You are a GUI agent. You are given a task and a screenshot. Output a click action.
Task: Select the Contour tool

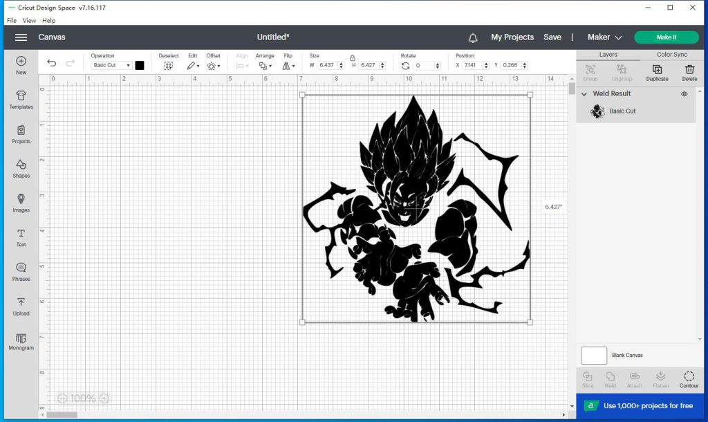coord(689,378)
